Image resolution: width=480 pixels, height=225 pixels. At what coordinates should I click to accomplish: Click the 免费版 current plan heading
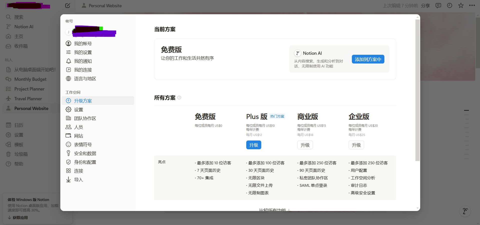(171, 49)
